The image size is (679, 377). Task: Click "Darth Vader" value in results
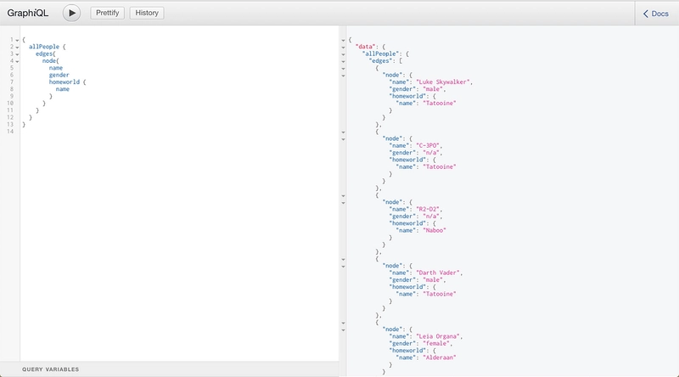click(x=438, y=273)
